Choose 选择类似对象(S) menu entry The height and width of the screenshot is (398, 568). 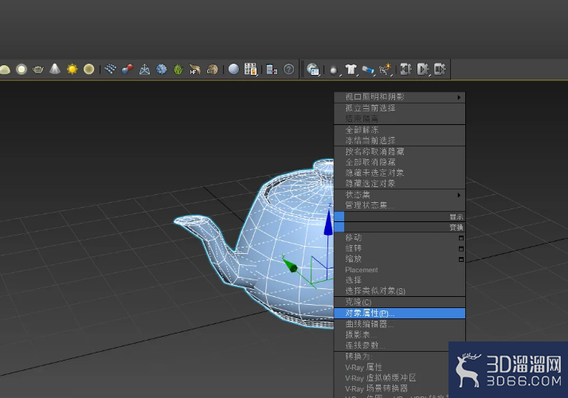400,291
